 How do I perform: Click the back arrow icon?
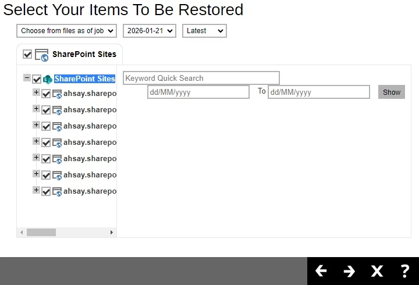[x=321, y=271]
